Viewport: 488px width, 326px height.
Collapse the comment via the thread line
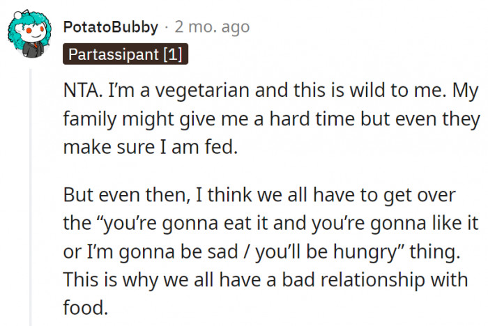coord(30,195)
